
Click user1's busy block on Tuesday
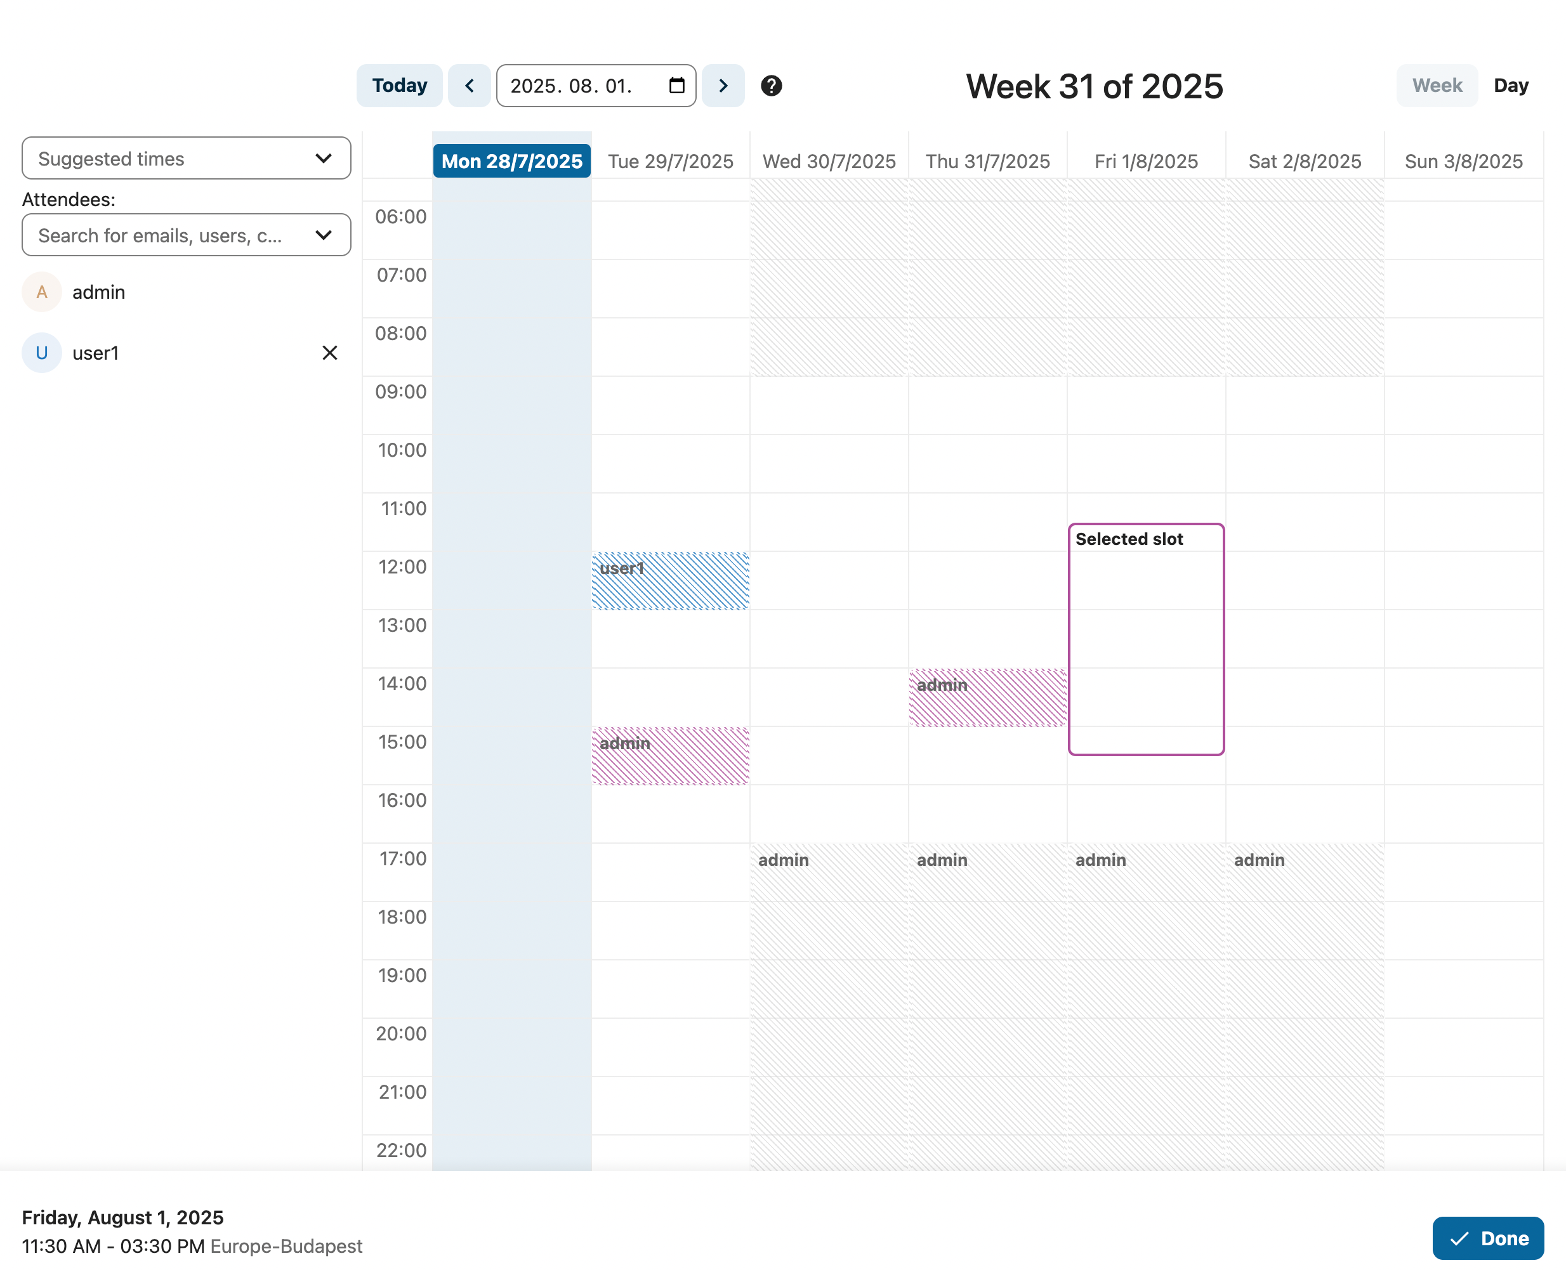[670, 581]
